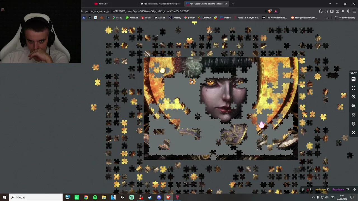
Task: Click the scoreboard icon left of scores
Action: pyautogui.click(x=303, y=190)
